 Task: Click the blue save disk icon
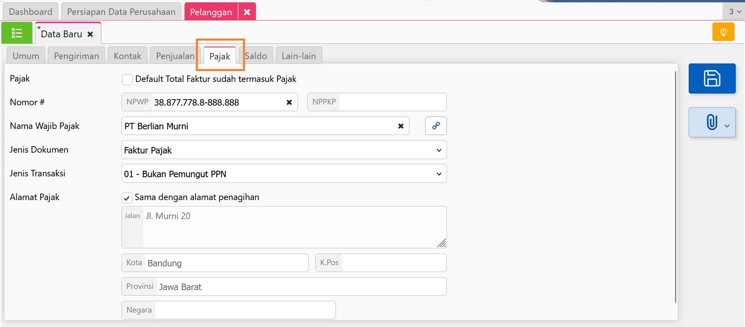click(711, 78)
